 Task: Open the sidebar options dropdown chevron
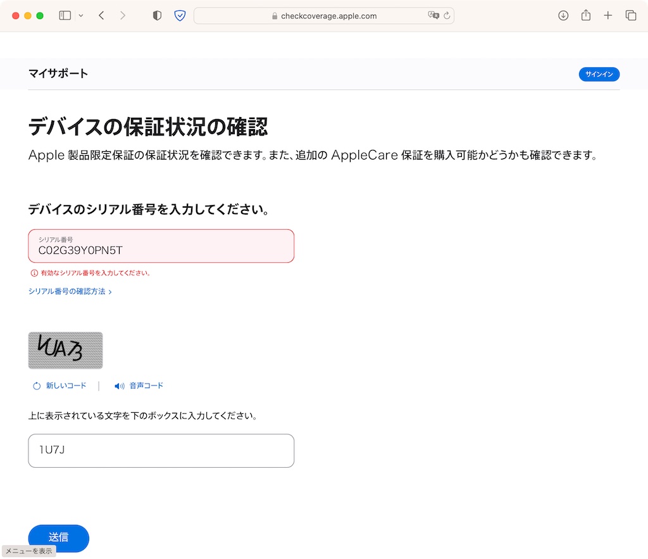coord(81,16)
